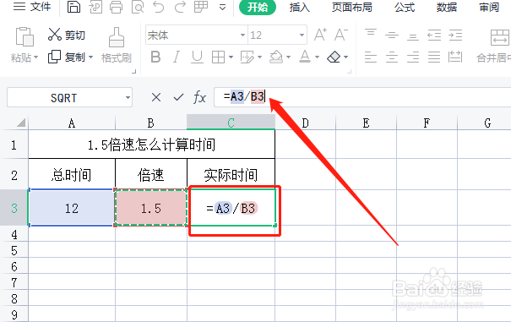Select row 5 header

click(14, 250)
